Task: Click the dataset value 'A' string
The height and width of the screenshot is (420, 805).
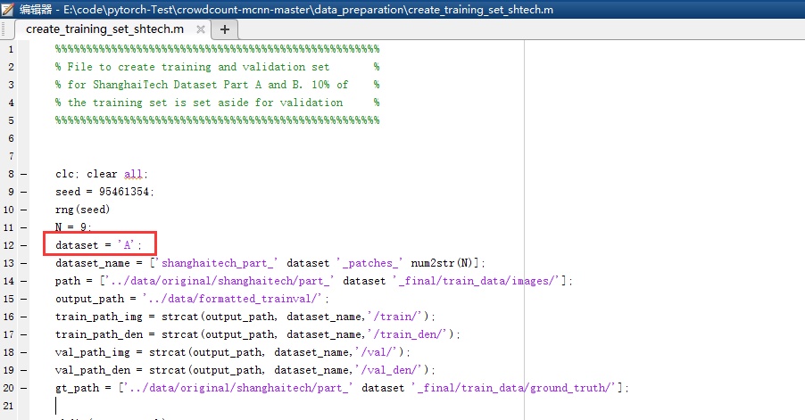Action: click(x=127, y=245)
